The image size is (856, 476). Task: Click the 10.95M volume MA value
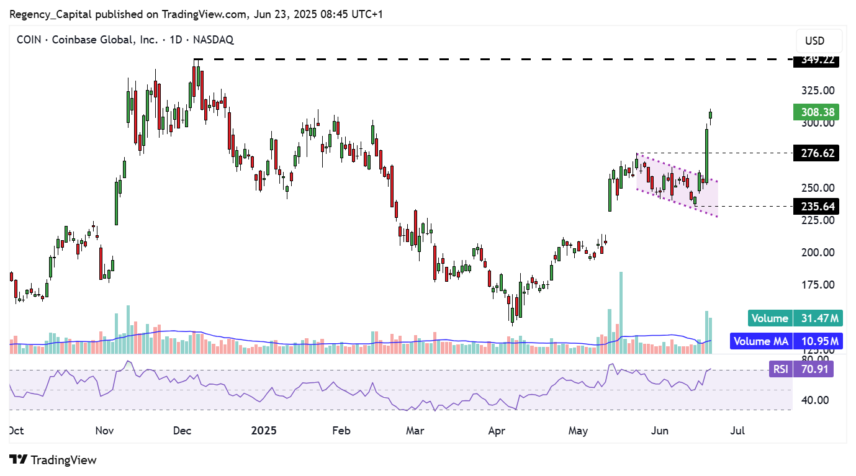click(x=818, y=341)
